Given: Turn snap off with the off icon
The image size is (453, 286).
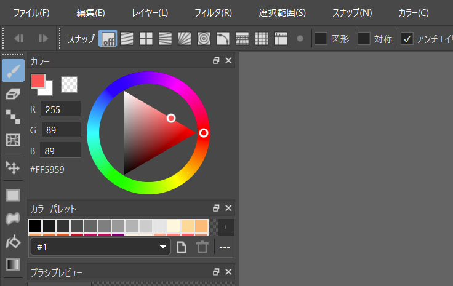Looking at the screenshot, I should 108,38.
